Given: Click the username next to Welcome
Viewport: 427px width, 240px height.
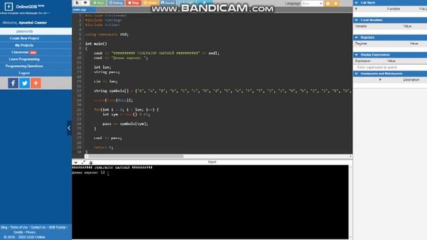Looking at the screenshot, I should (33, 23).
